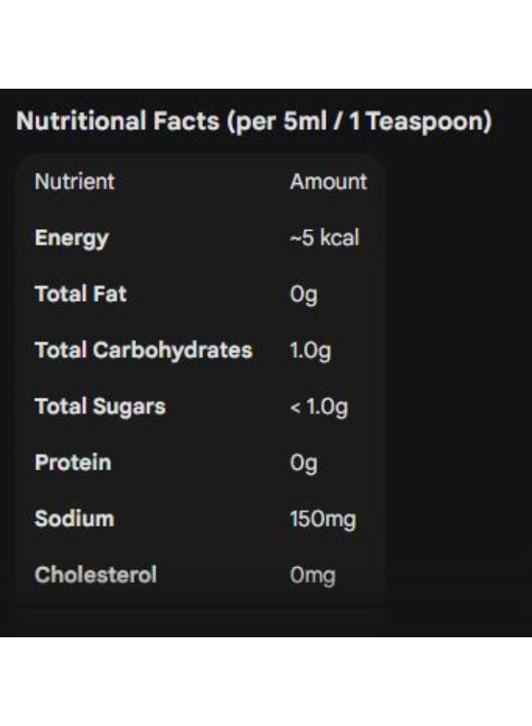
Task: Click the 5ml text in heading
Action: [305, 121]
